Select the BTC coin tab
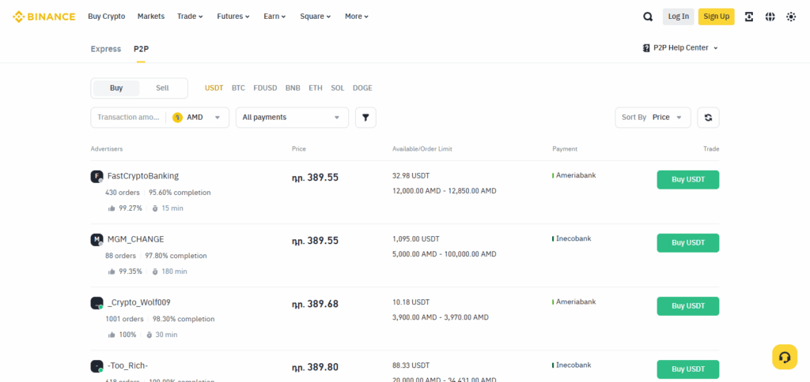Image resolution: width=810 pixels, height=382 pixels. point(238,88)
